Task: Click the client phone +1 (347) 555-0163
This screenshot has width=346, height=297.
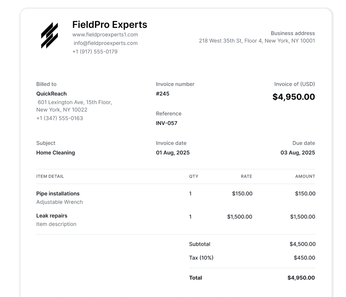Action: [x=60, y=118]
